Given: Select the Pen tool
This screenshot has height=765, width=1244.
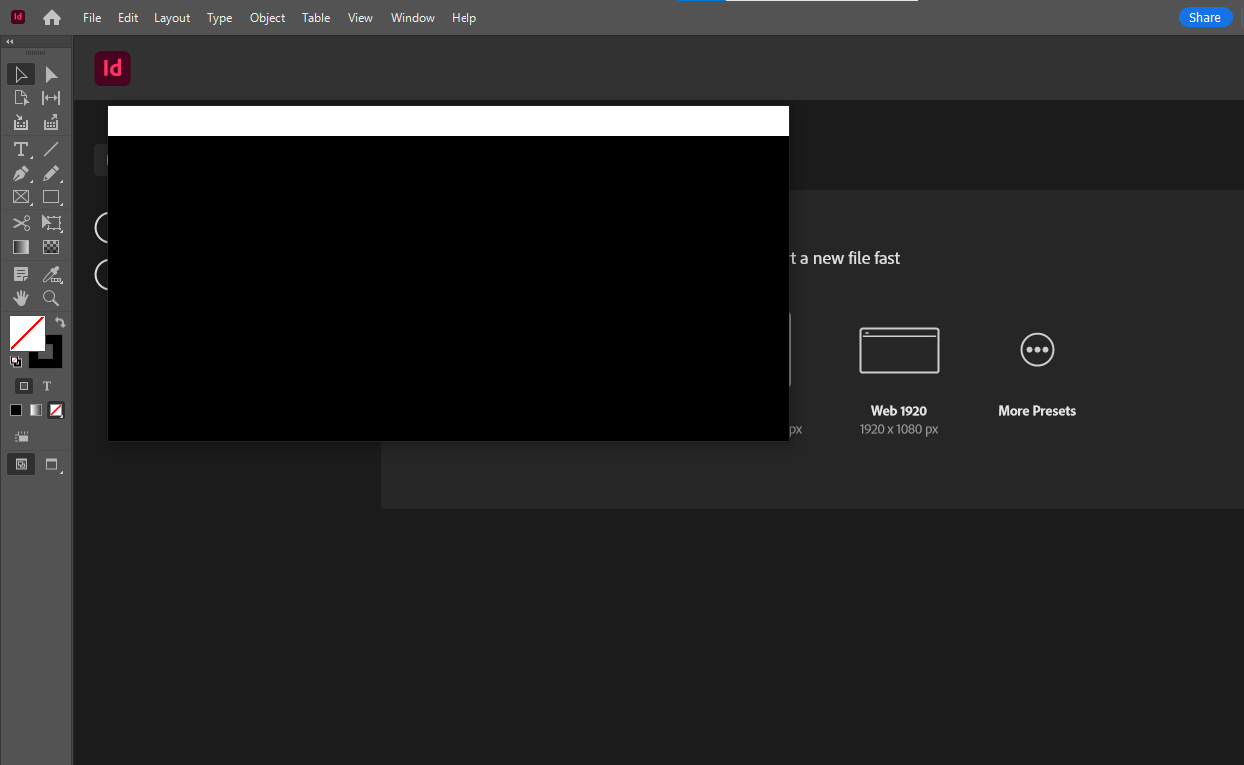Looking at the screenshot, I should [21, 174].
